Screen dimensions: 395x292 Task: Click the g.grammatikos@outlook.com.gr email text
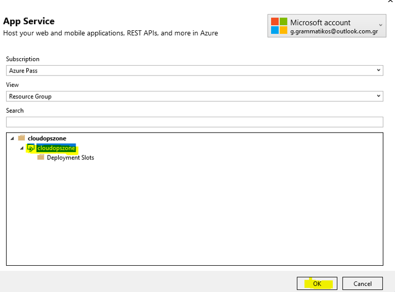(x=334, y=31)
